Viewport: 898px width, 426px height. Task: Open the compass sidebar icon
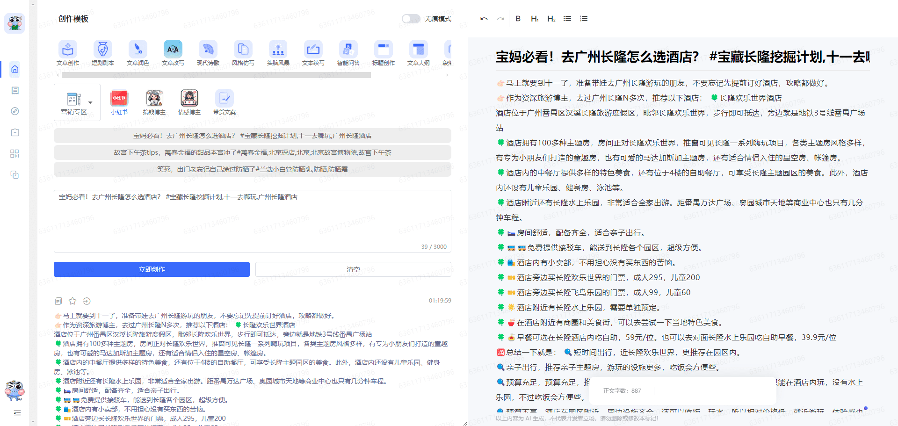coord(15,111)
